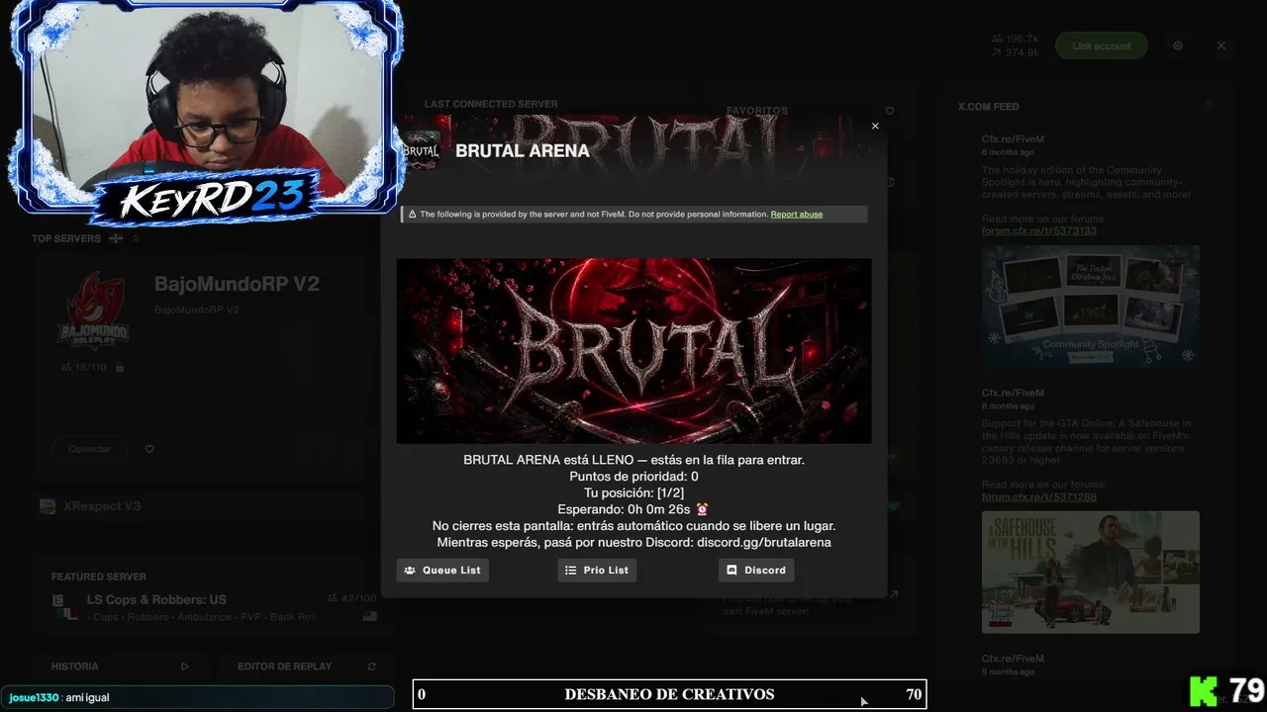Click the Link account button

click(1102, 45)
